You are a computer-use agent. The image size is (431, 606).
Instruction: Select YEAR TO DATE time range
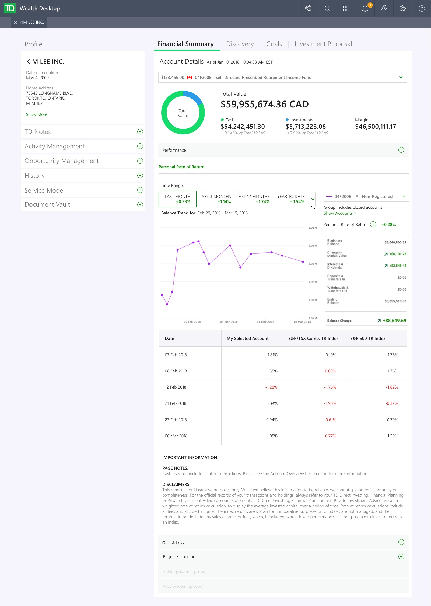[x=291, y=199]
